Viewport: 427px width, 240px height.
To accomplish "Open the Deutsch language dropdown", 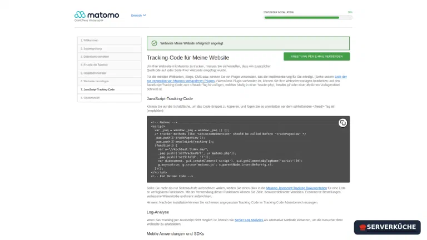I will (x=138, y=16).
